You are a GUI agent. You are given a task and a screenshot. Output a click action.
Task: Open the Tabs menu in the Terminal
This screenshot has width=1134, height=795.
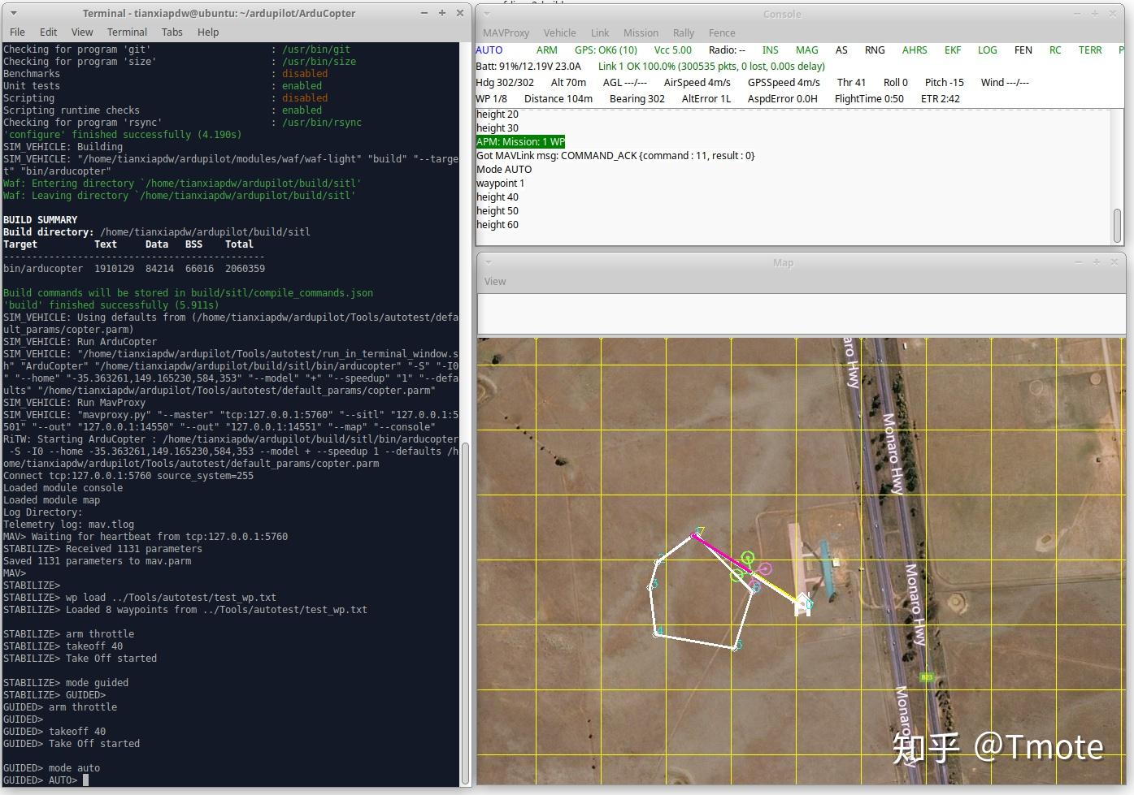click(x=172, y=32)
